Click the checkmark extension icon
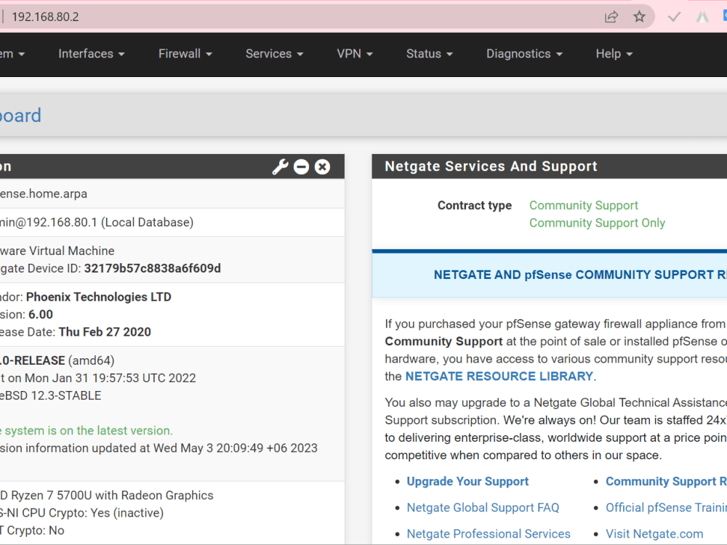 [674, 17]
